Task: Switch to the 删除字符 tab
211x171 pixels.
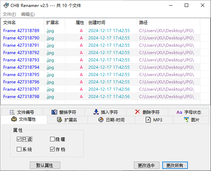Action: (x=147, y=112)
